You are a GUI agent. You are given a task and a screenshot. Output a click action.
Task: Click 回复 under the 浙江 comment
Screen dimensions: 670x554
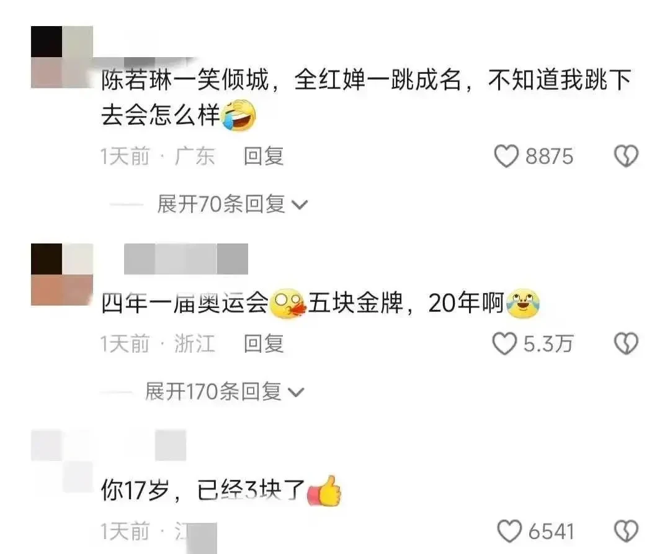coord(264,344)
